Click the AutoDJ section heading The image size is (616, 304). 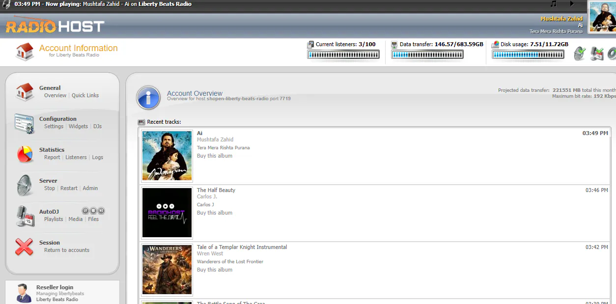(49, 212)
